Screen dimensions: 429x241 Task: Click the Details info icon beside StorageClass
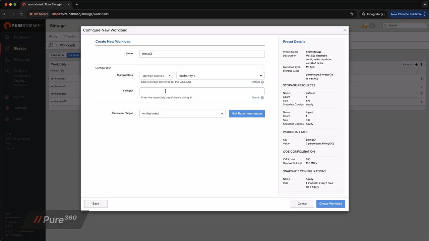pyautogui.click(x=262, y=82)
